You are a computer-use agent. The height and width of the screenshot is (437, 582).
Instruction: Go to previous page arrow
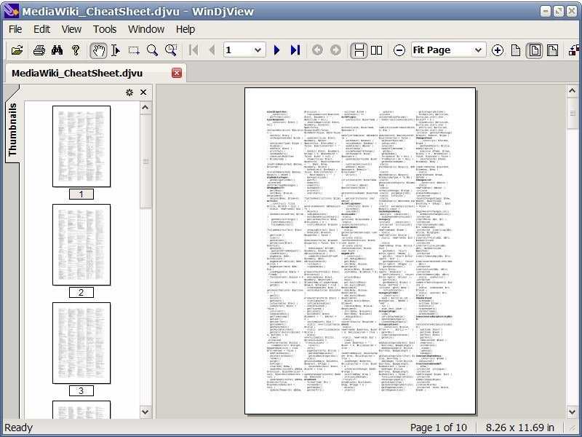[212, 50]
